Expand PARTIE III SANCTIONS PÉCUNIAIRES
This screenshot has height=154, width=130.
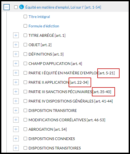pos(16,92)
